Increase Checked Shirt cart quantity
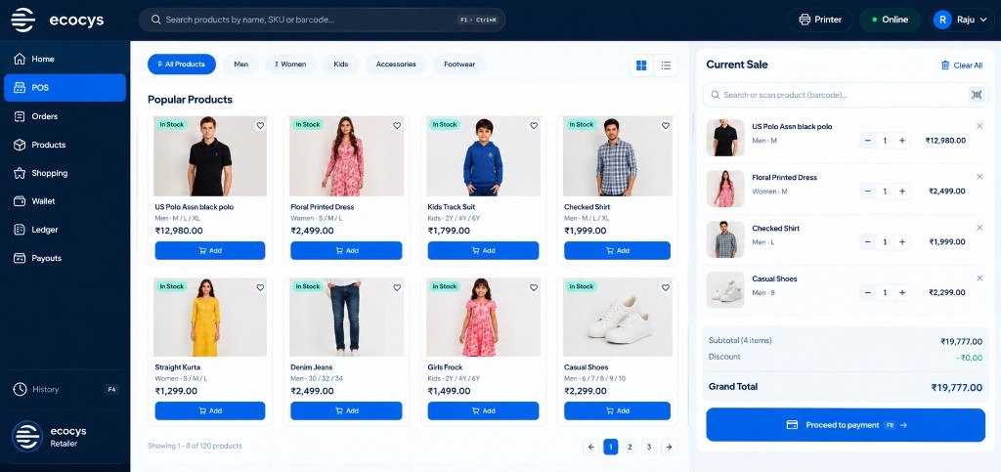The width and height of the screenshot is (1001, 472). [x=902, y=241]
